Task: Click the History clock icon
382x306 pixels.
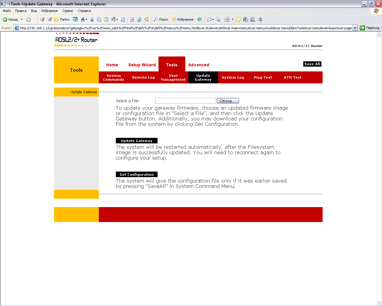Action: tap(199, 19)
